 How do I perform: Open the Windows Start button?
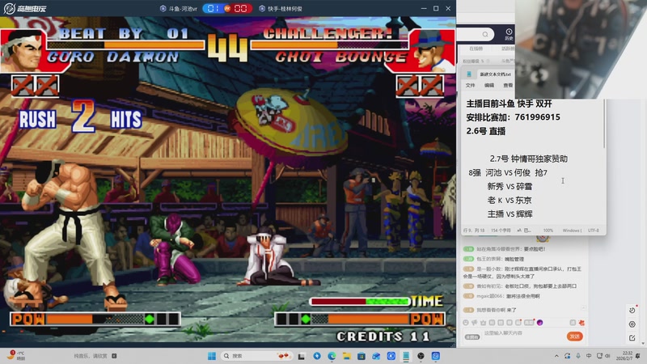click(212, 356)
